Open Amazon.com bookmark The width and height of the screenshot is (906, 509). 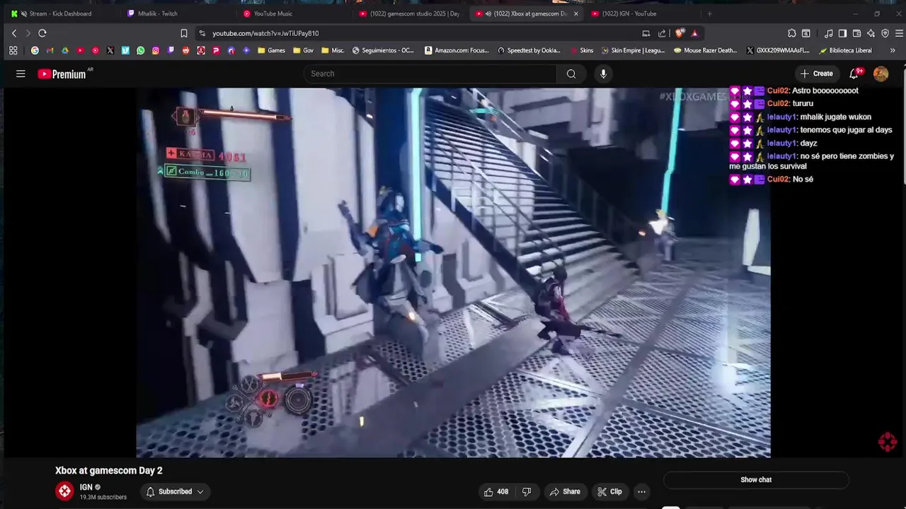coord(457,50)
